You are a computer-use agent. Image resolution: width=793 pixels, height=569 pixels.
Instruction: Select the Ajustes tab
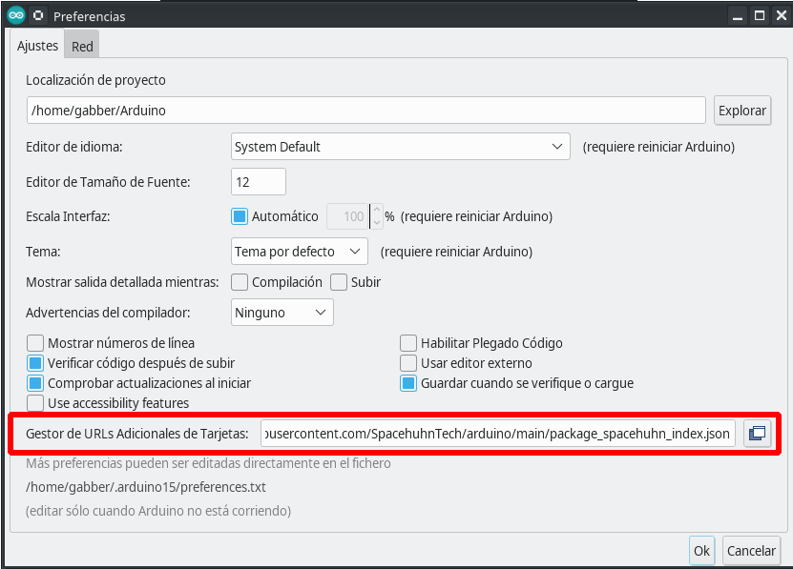[x=37, y=45]
